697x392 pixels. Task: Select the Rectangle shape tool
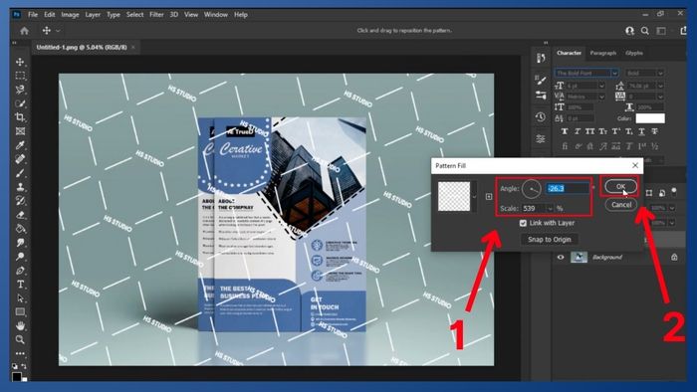[20, 311]
